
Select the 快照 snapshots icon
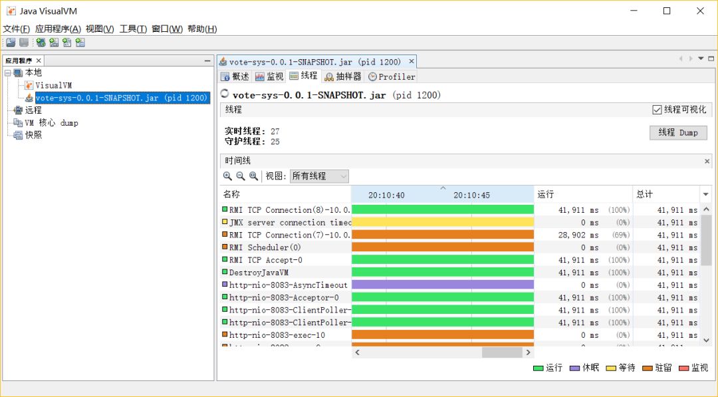19,135
